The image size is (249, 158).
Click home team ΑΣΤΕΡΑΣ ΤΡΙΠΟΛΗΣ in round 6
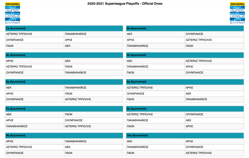tap(140, 88)
